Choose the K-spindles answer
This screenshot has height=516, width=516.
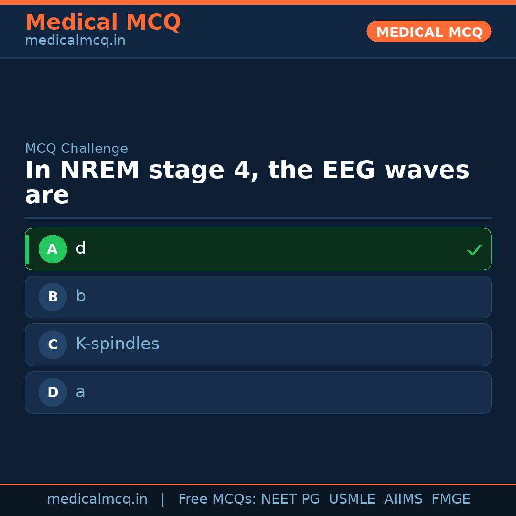click(258, 344)
